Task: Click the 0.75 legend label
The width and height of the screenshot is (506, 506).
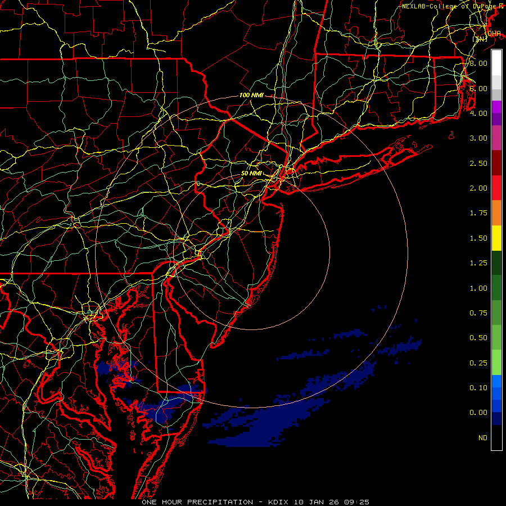Action: [478, 313]
